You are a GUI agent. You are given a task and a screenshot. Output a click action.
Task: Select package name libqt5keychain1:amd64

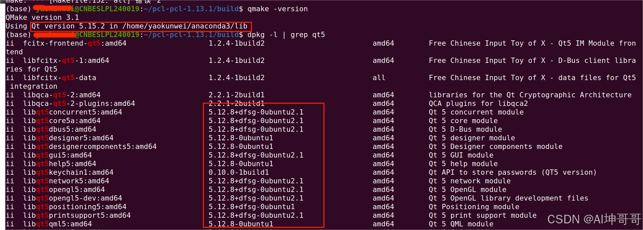[x=68, y=172]
